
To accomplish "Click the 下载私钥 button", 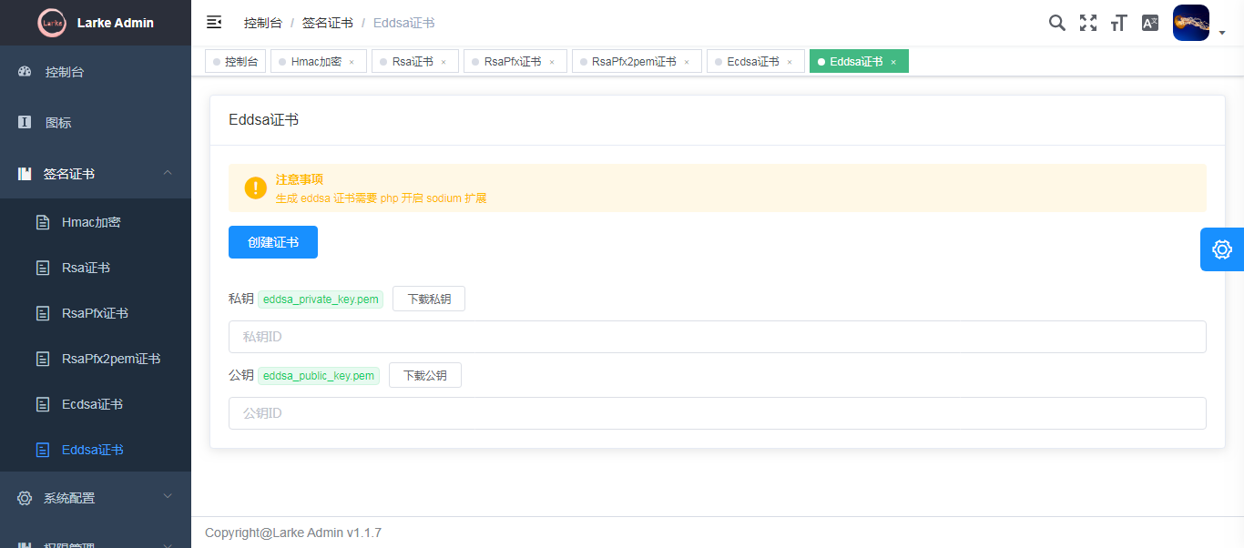I will point(428,298).
